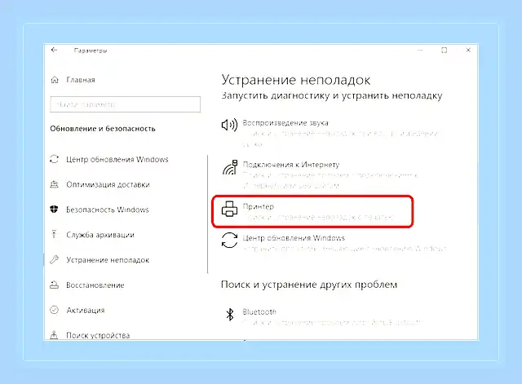Screen dimensions: 522x384
Task: Click the network icon for Подключения к Интернету
Action: click(230, 167)
